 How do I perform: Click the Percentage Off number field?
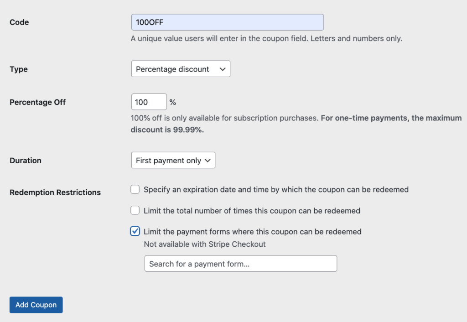coord(149,102)
